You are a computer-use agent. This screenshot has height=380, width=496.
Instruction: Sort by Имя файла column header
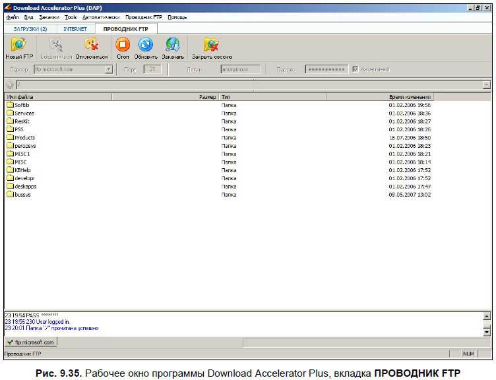(x=58, y=97)
